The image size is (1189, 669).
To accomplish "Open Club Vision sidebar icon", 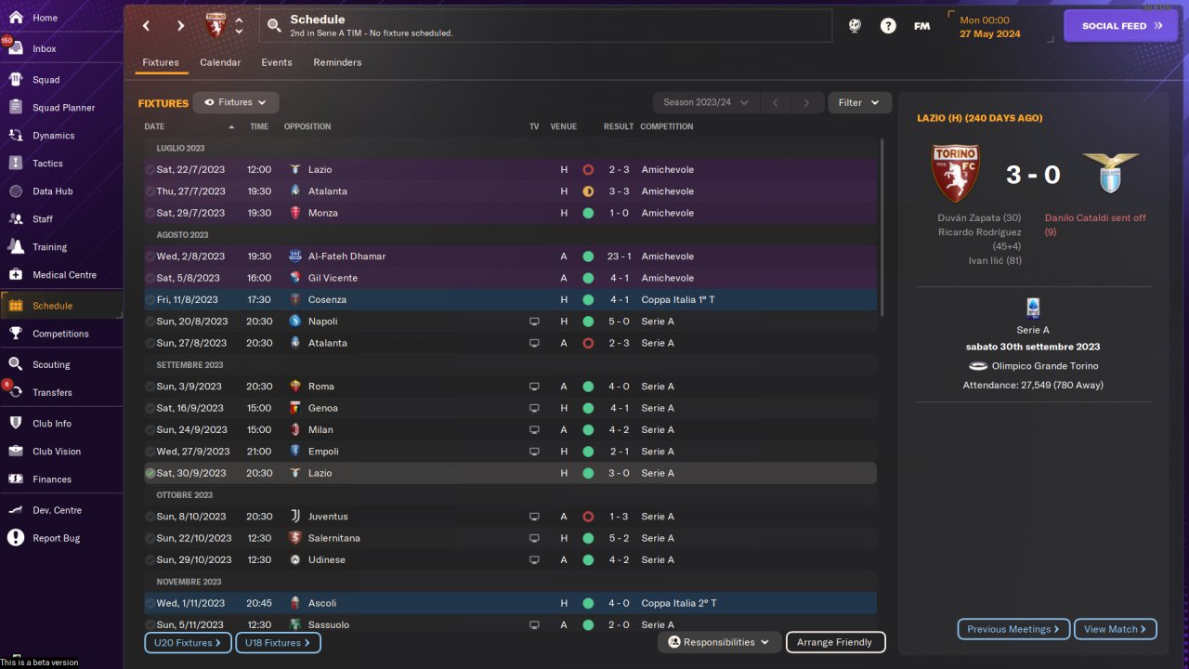I will coord(16,452).
